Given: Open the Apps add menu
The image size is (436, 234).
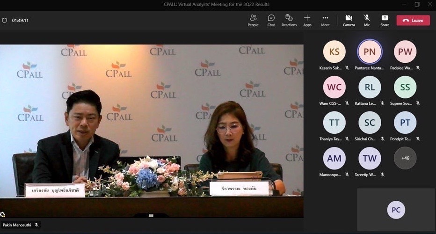Looking at the screenshot, I should 307,20.
